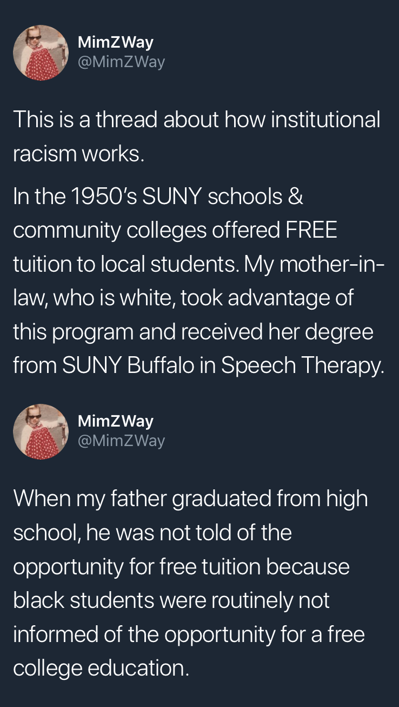Click the @MimZWay handle on the first tweet
The image size is (399, 707).
pos(121,62)
